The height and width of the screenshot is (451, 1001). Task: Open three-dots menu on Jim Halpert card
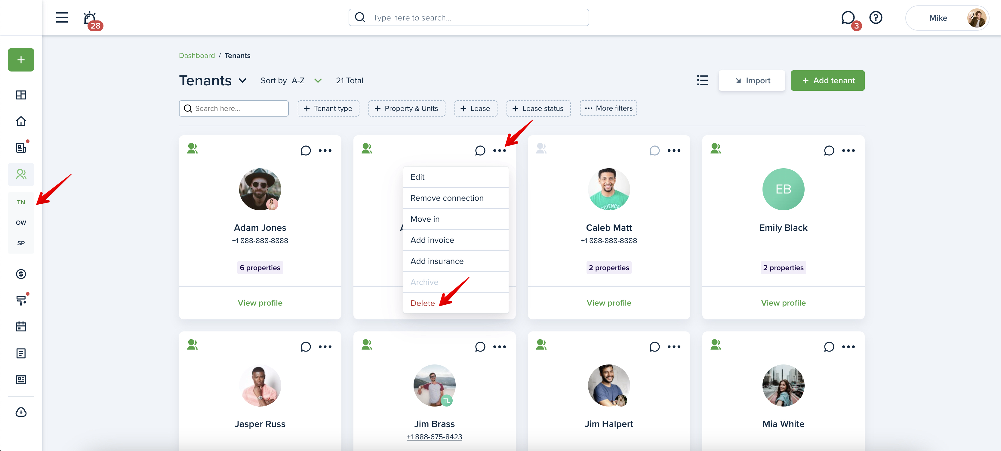[x=674, y=347]
